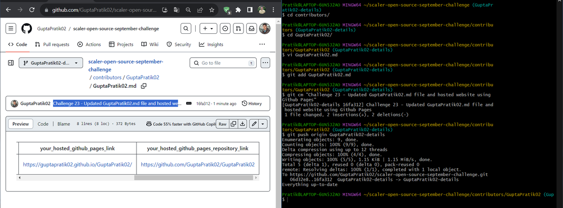Switch to the Code view toggle

coord(43,124)
